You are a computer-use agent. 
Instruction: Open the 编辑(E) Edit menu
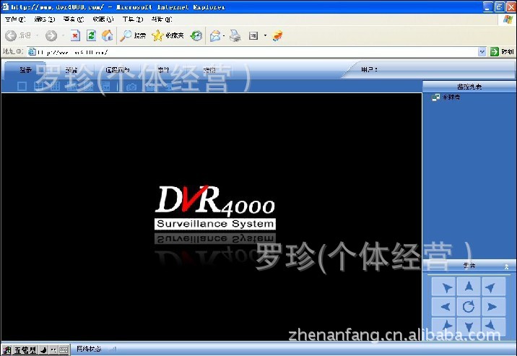(x=44, y=19)
